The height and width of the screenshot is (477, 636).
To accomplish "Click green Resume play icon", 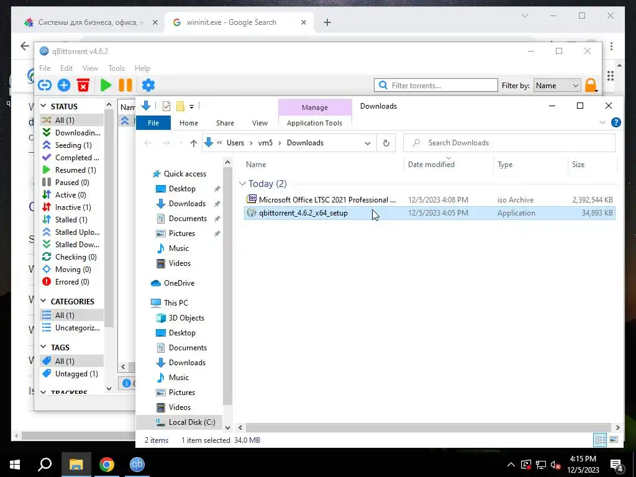I will (x=106, y=85).
